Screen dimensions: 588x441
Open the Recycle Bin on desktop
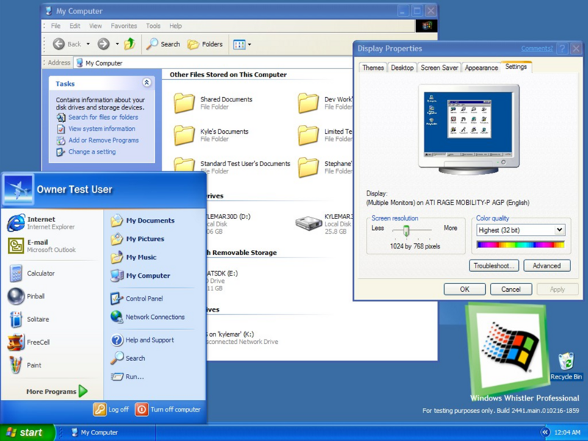coord(566,365)
